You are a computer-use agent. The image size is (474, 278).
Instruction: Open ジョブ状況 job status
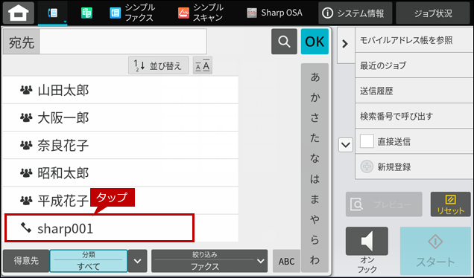433,13
